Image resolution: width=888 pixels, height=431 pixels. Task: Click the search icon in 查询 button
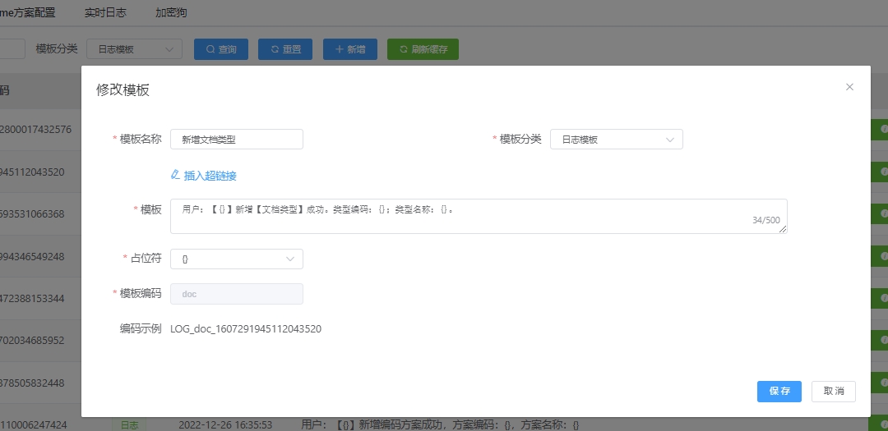click(210, 49)
